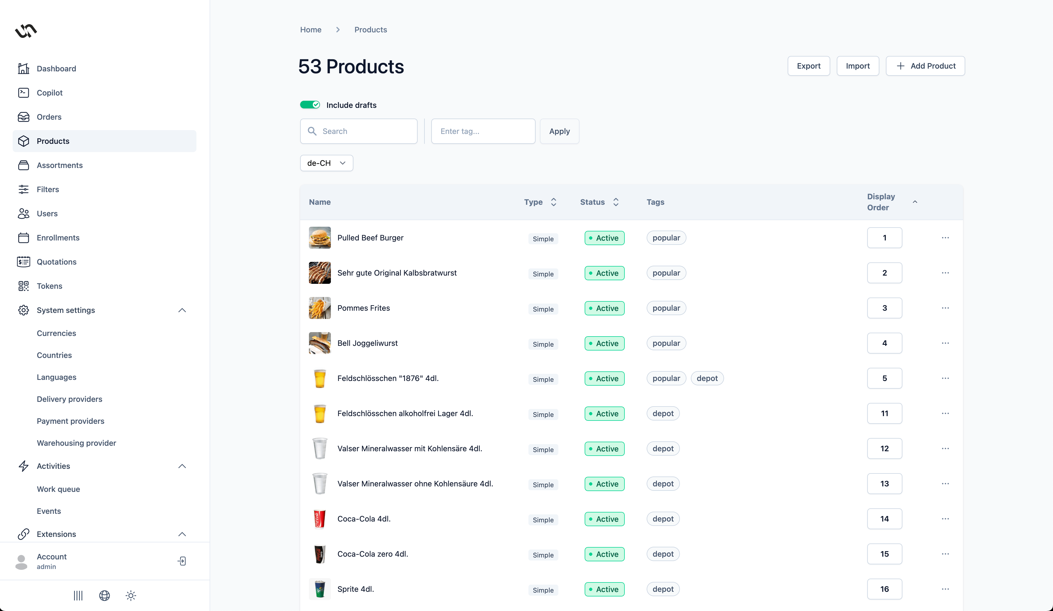The height and width of the screenshot is (611, 1053).
Task: Open the de-CH locale dropdown
Action: (x=326, y=163)
